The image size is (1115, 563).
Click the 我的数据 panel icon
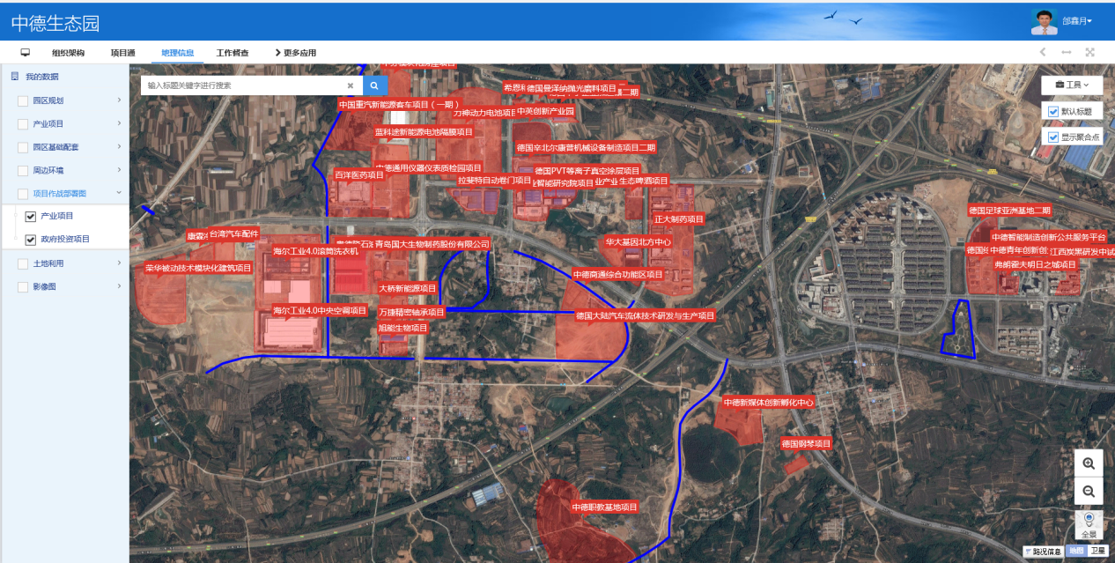pos(14,77)
